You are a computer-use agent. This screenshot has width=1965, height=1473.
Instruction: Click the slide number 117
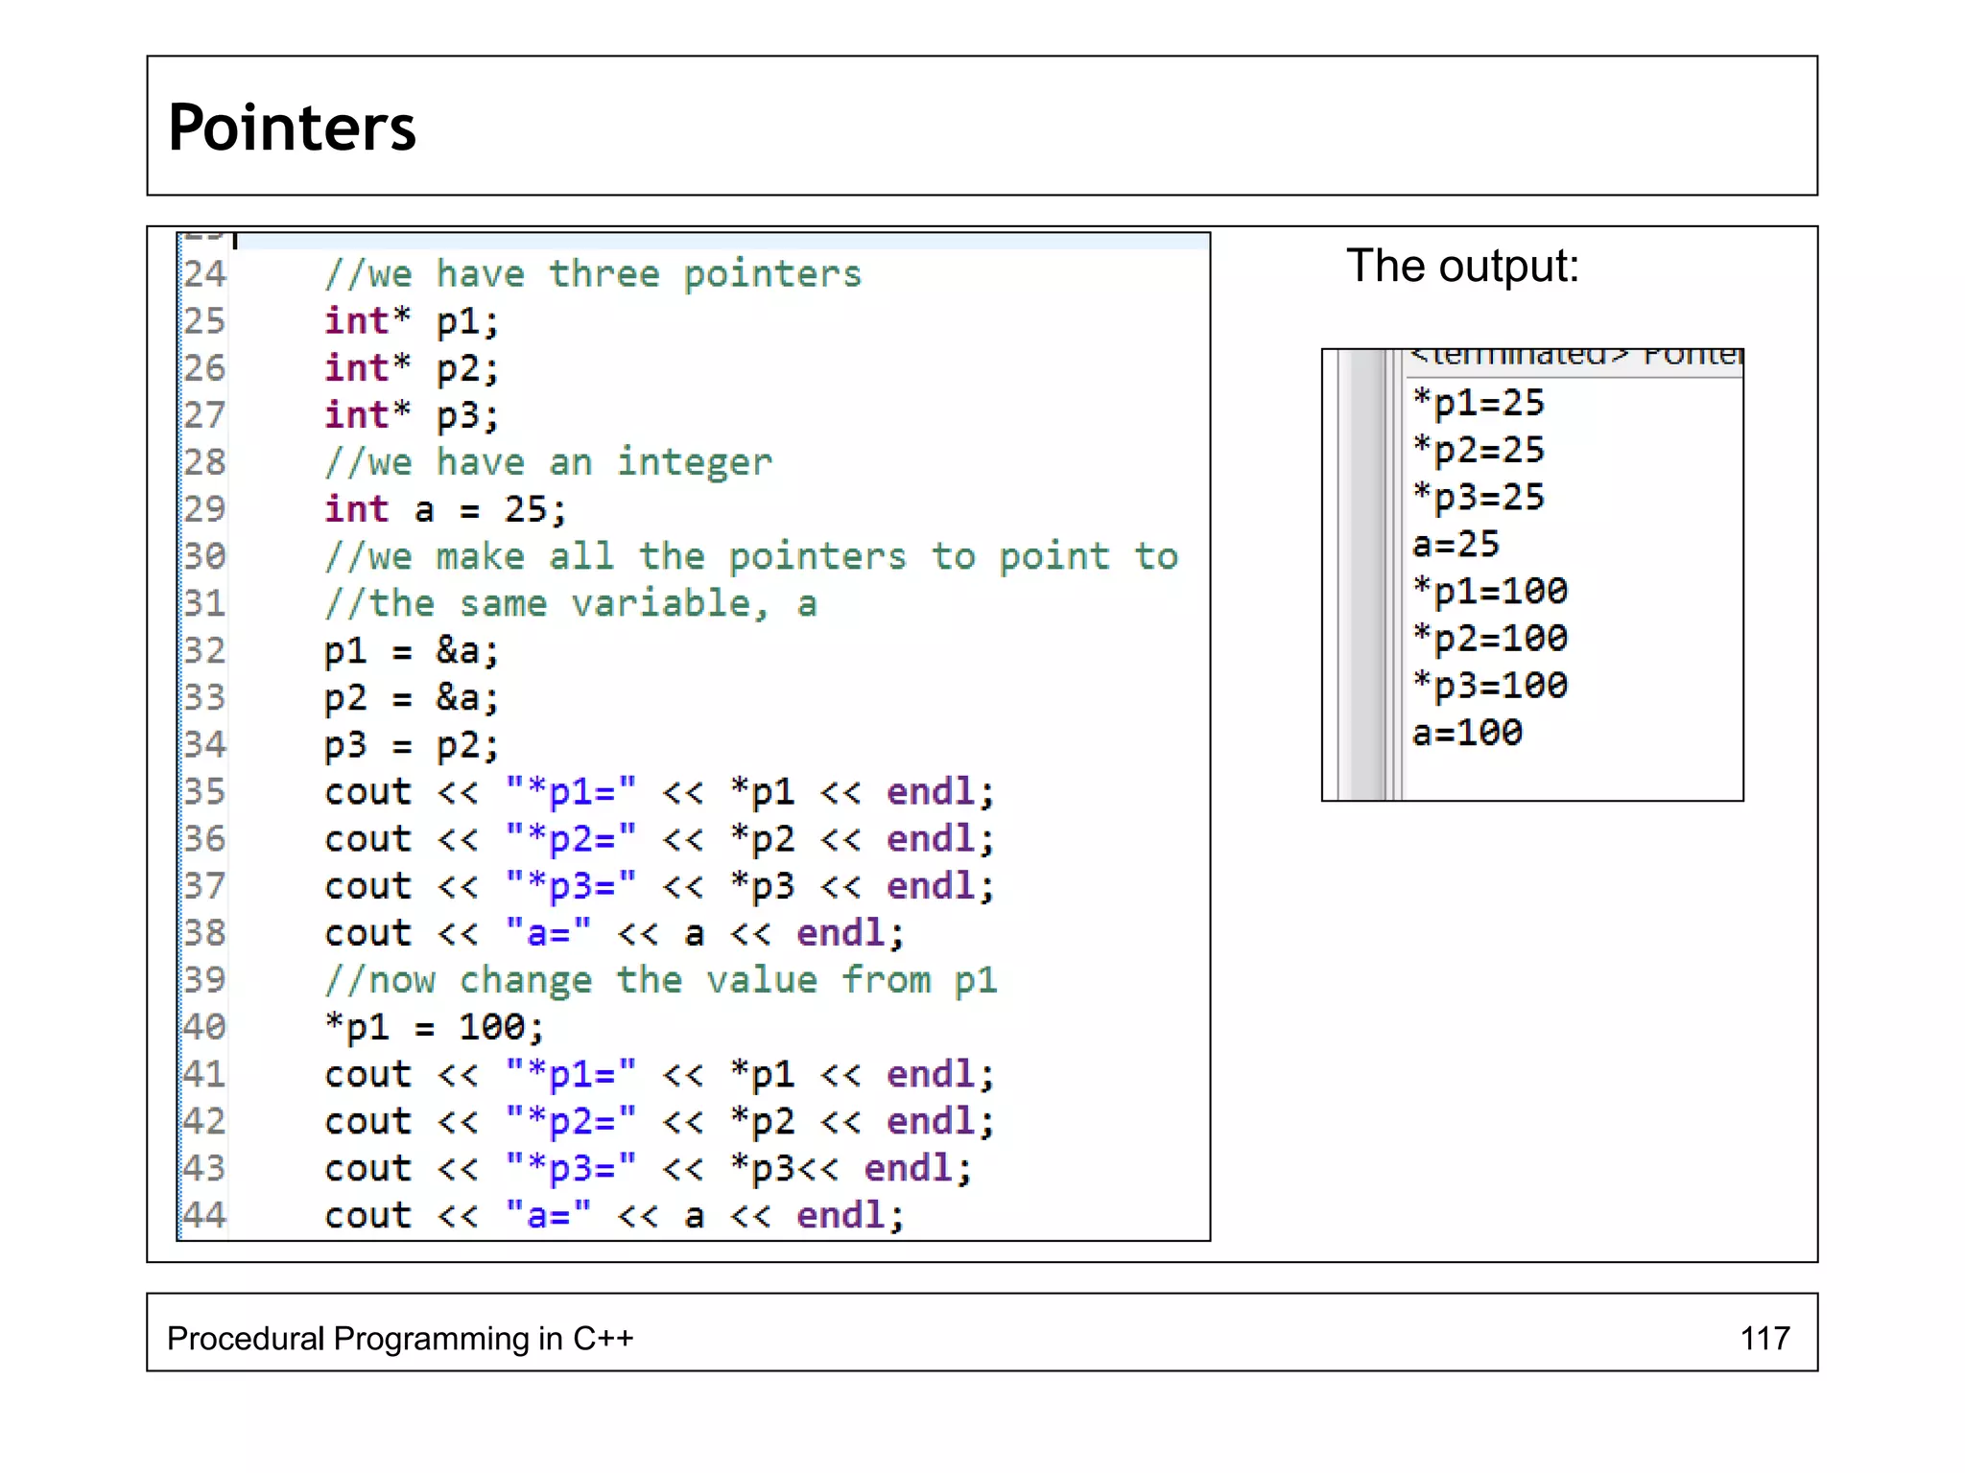pos(1765,1339)
